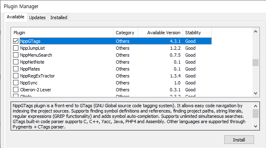Click version 1.3.4 in NppRegExTractor row
Screen dimensions: 266x148
[x=175, y=76]
